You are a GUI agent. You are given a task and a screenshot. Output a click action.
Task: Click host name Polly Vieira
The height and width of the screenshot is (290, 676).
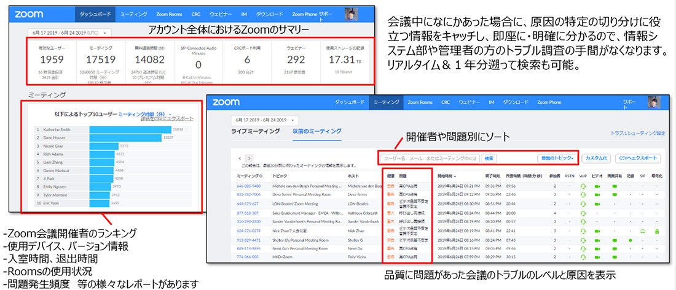[x=357, y=257]
